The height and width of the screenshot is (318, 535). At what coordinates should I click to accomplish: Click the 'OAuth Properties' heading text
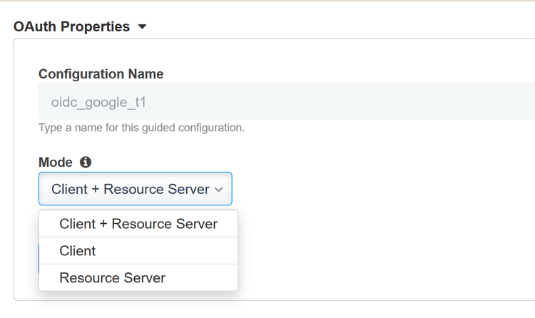(x=71, y=27)
